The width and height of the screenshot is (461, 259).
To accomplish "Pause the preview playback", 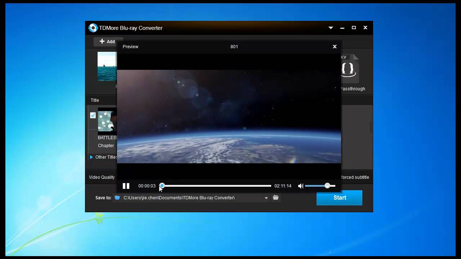I will click(x=126, y=186).
